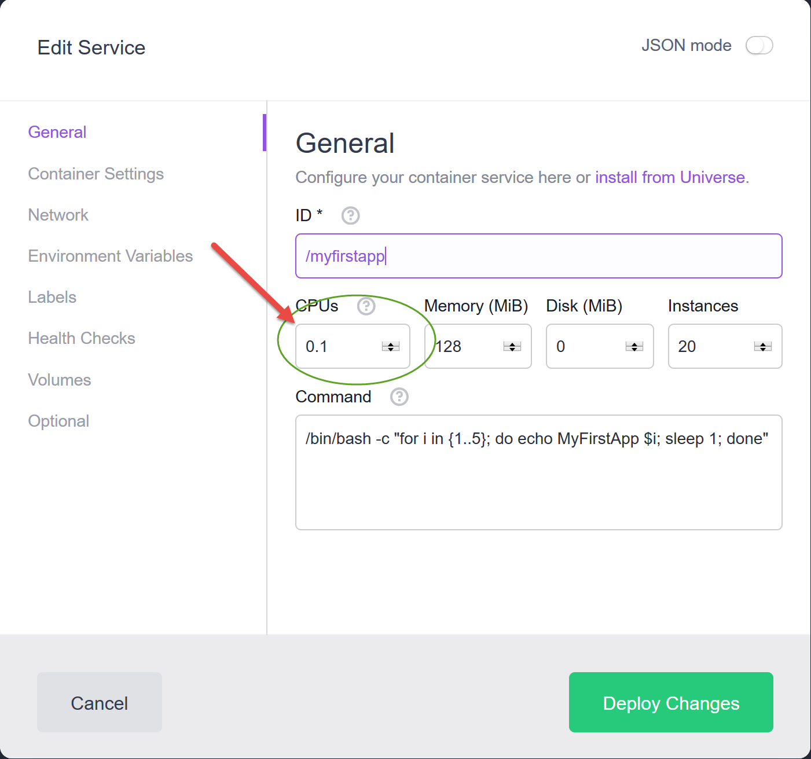This screenshot has height=759, width=811.
Task: Open the Health Checks section
Action: pyautogui.click(x=82, y=338)
